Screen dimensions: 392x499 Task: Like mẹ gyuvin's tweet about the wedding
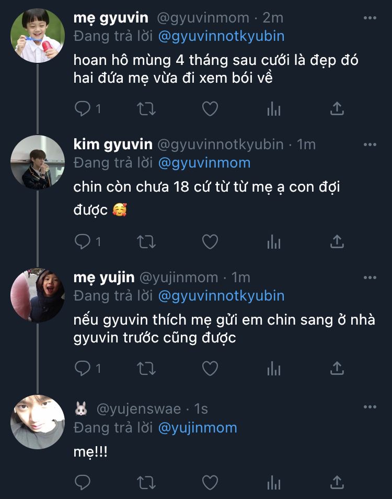point(210,108)
